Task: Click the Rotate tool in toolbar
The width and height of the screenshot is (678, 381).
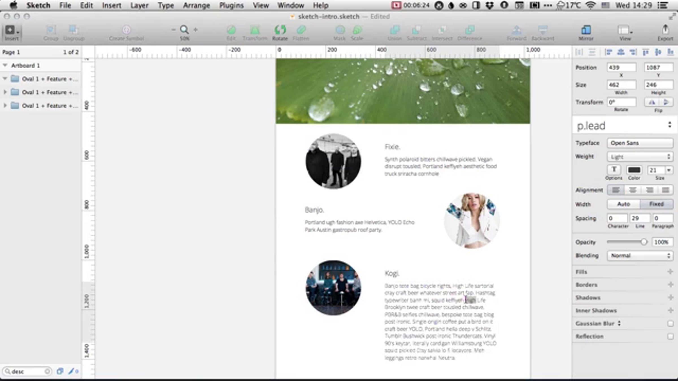Action: (x=280, y=30)
